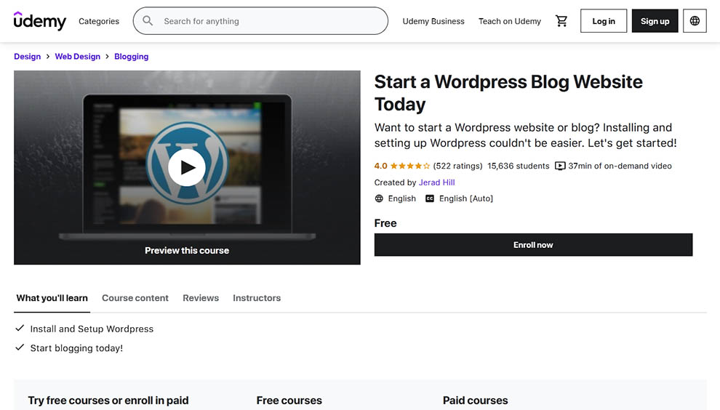Open instructor Jerad Hill's profile
This screenshot has height=410, width=720.
[x=436, y=182]
